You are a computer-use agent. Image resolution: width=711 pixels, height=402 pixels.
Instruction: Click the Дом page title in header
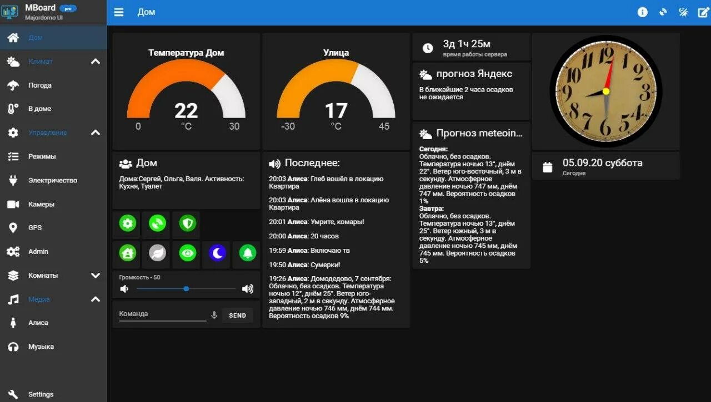tap(146, 12)
